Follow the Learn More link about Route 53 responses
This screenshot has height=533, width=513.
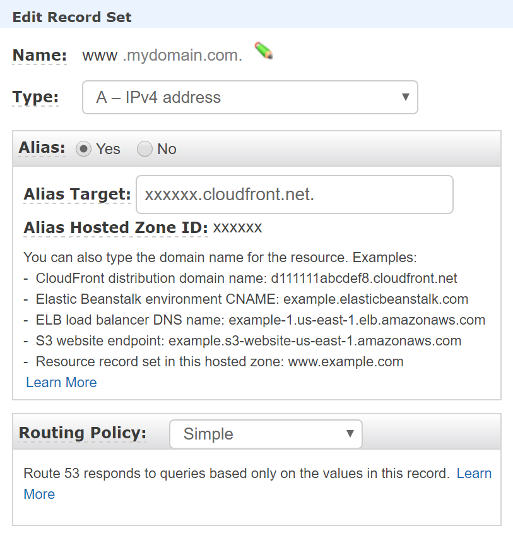pos(474,473)
